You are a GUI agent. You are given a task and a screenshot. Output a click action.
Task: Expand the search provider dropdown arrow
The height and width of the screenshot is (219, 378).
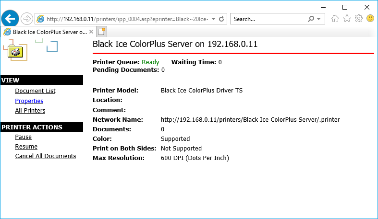(318, 19)
